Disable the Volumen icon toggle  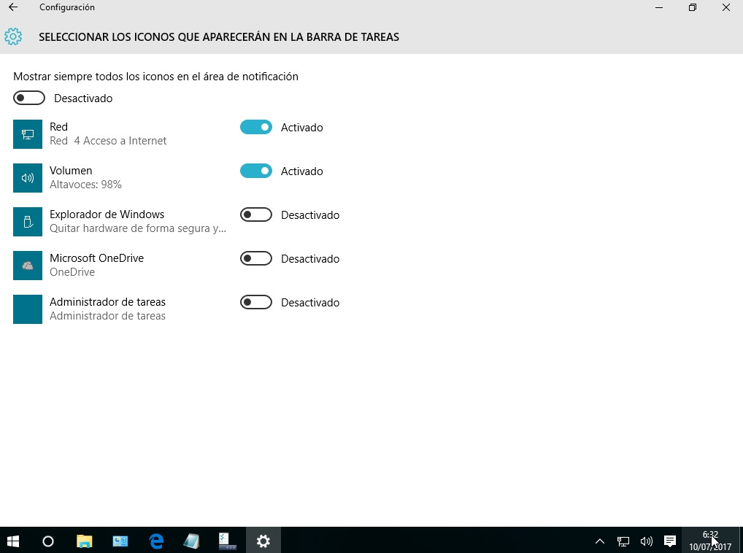click(255, 171)
